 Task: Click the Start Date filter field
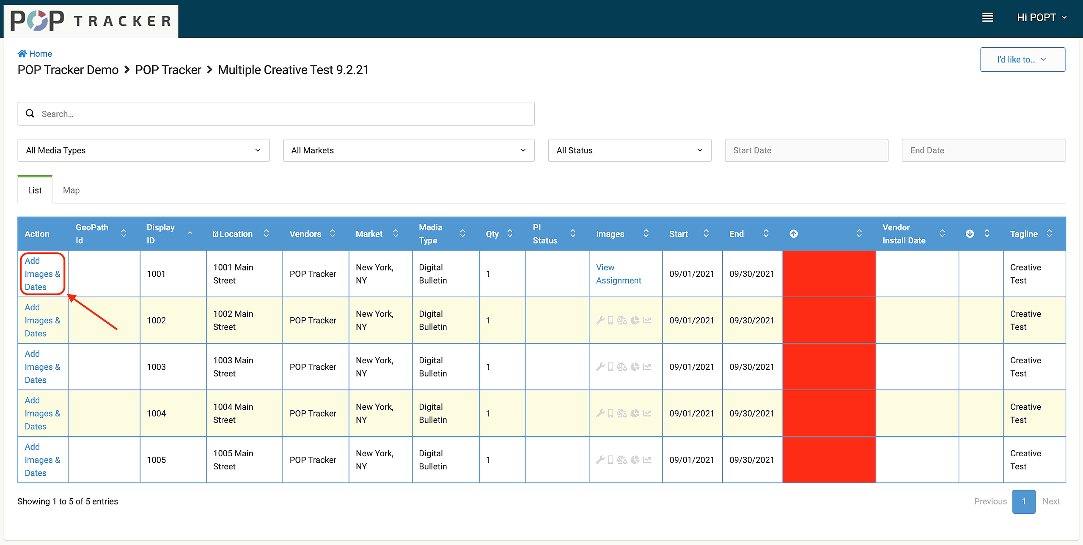click(806, 150)
